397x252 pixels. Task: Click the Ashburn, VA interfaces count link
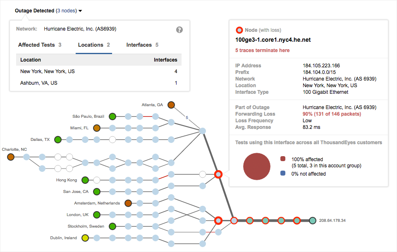tap(176, 83)
